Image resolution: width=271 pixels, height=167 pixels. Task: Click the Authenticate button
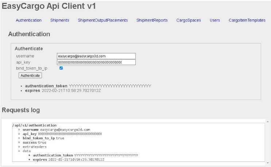tap(30, 75)
